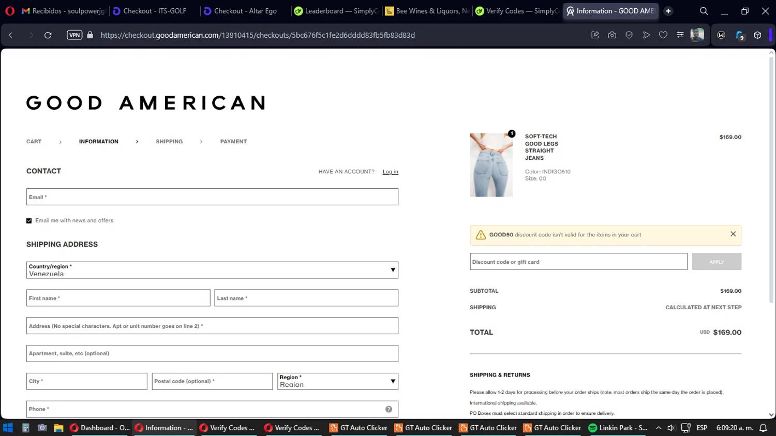Open the Region dropdown
This screenshot has width=776, height=436.
[x=338, y=381]
